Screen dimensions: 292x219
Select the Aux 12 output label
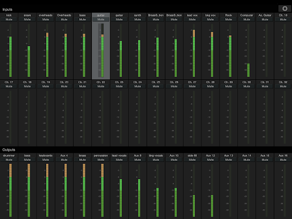pos(210,156)
